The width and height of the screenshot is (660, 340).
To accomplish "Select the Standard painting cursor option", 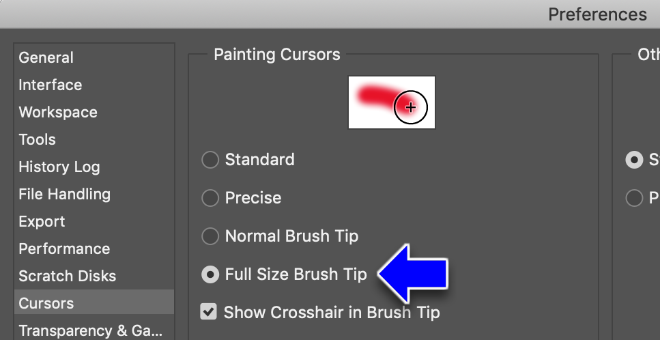I will point(210,160).
